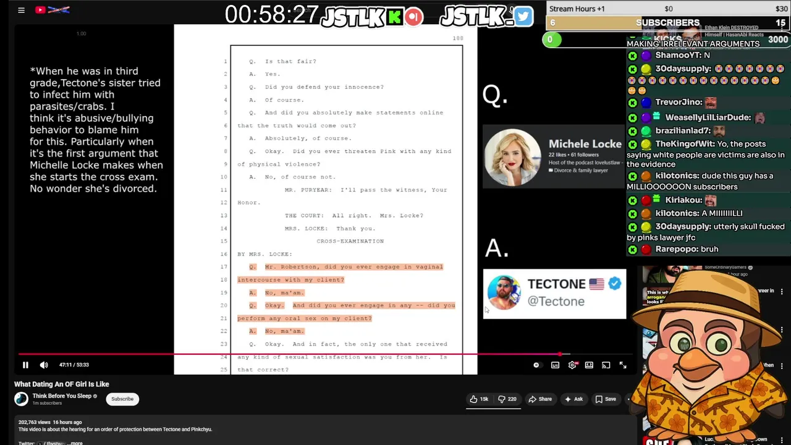Viewport: 791px width, 445px height.
Task: Click chat username ShamooYT
Action: point(678,55)
